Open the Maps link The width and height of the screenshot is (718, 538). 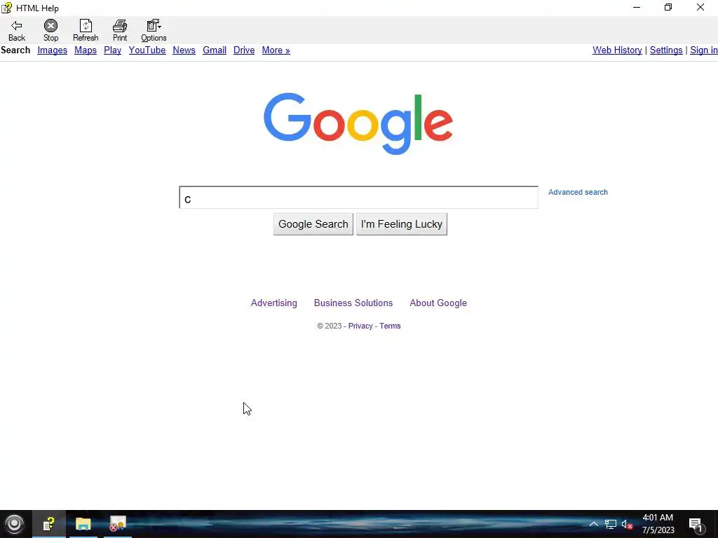tap(86, 50)
